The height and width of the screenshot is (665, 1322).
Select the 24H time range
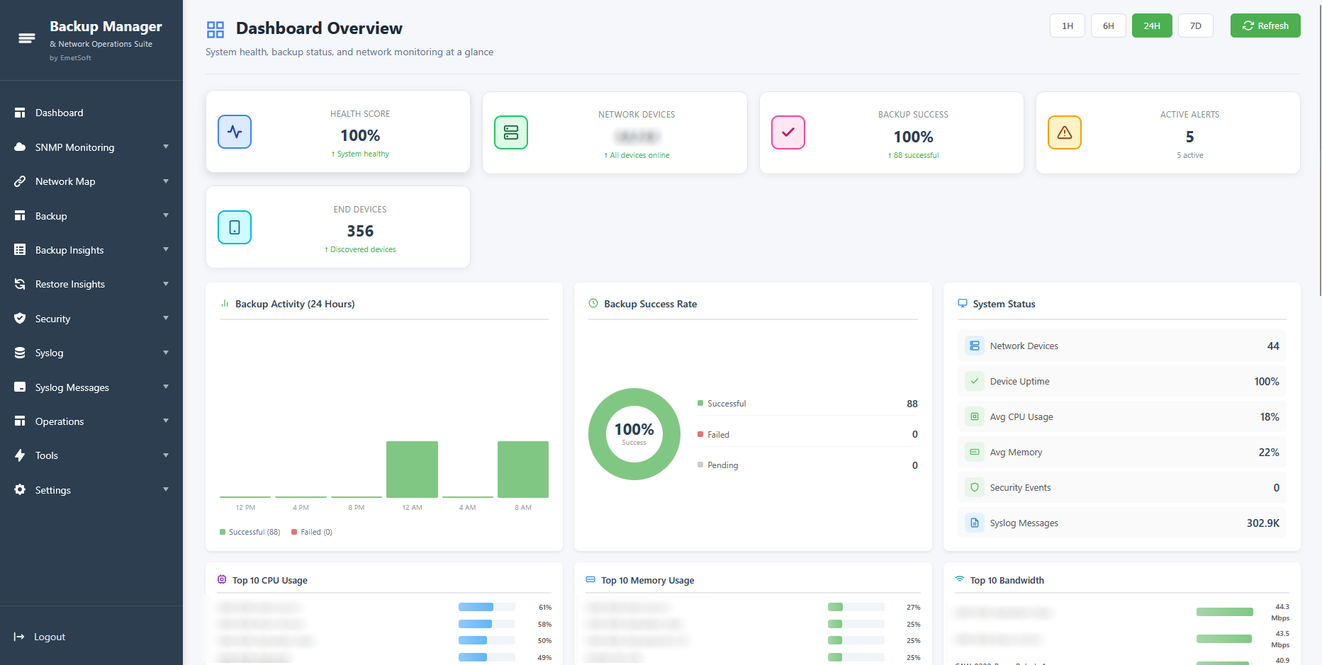(x=1152, y=25)
